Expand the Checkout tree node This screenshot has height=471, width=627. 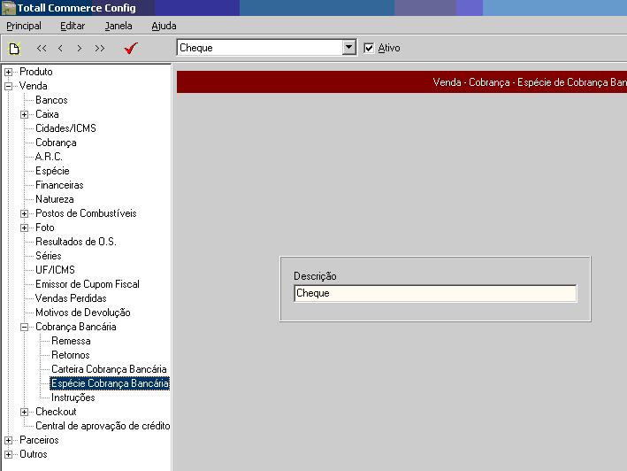click(25, 412)
